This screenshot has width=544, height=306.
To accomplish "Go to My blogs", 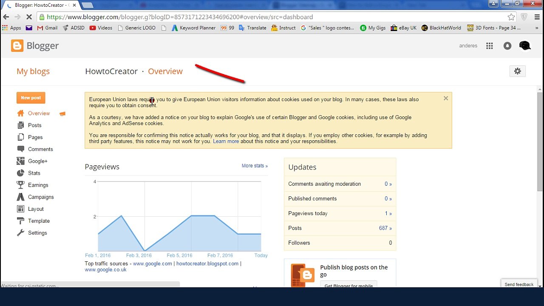I will point(33,71).
